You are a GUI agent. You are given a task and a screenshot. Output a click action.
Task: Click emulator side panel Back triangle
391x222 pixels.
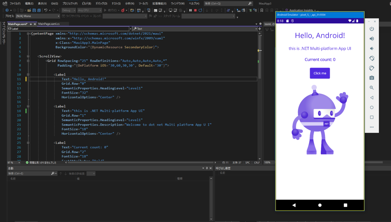pos(371,98)
